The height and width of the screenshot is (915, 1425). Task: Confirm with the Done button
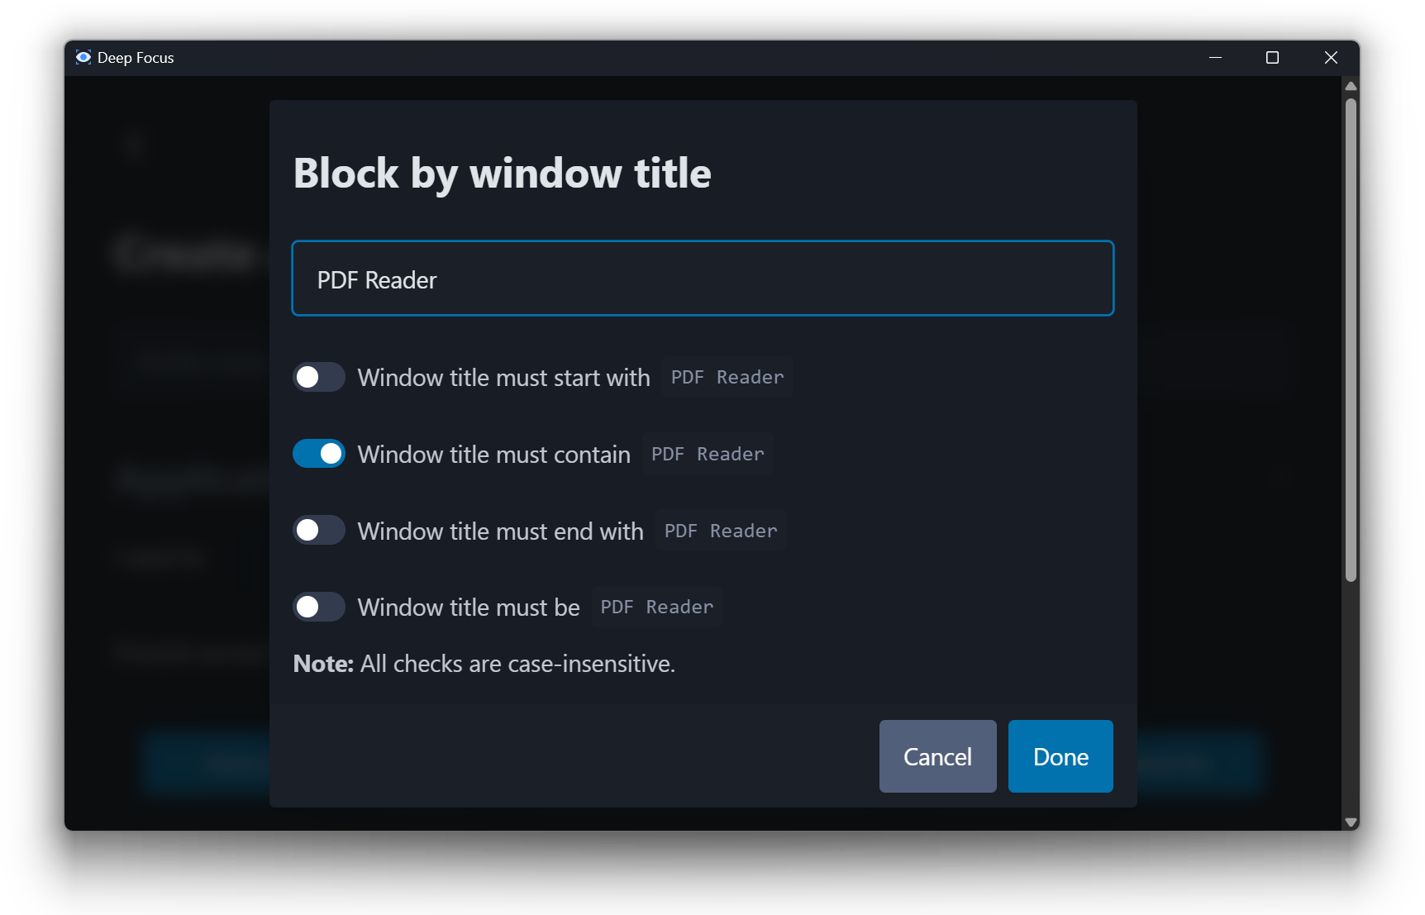coord(1060,756)
